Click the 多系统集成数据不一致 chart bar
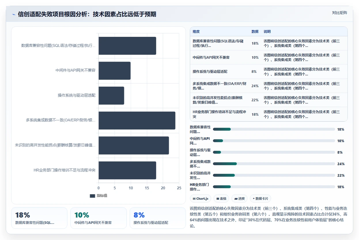 click(137, 120)
